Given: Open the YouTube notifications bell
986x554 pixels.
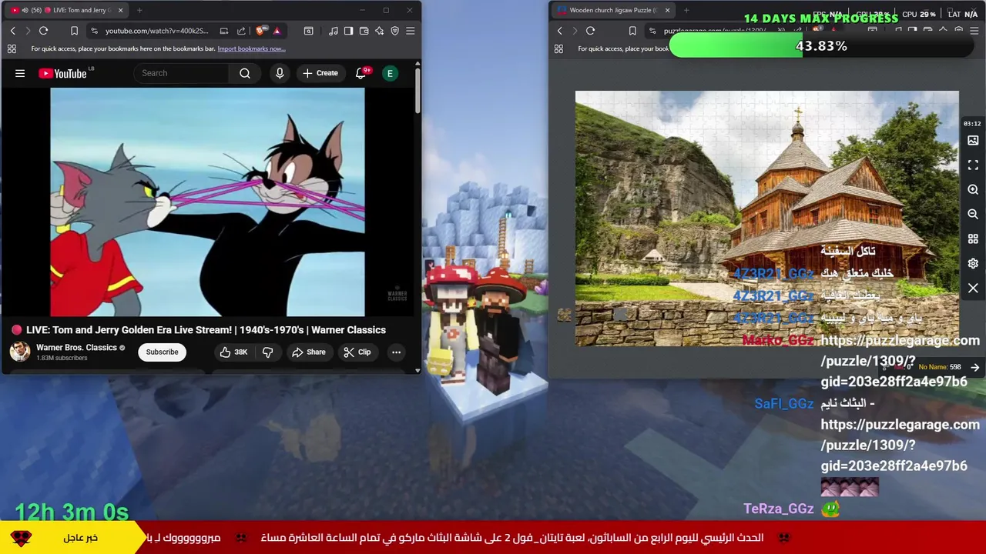Looking at the screenshot, I should (361, 73).
